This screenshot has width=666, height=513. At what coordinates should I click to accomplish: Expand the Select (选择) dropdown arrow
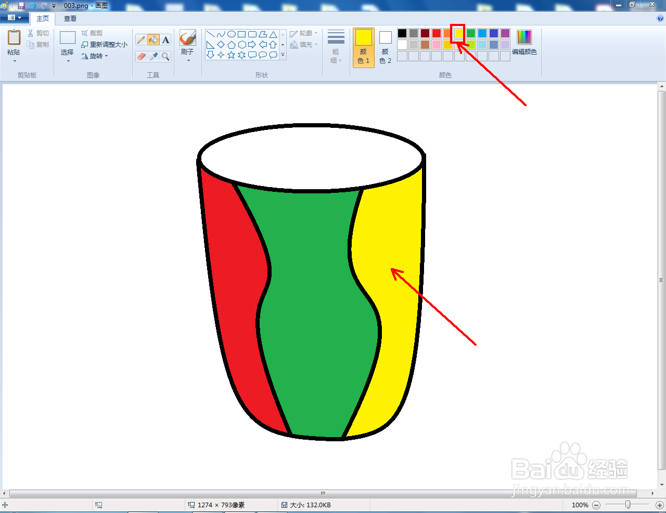point(68,61)
